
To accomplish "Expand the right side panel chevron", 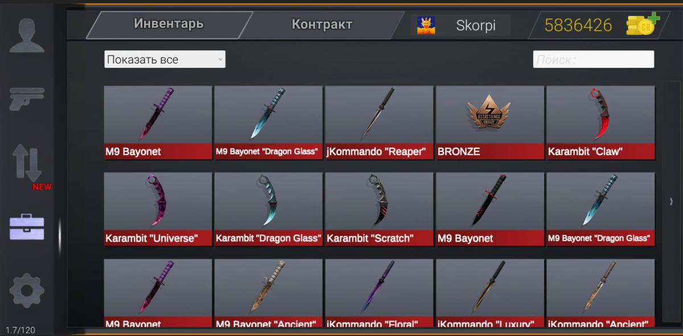I will [671, 201].
